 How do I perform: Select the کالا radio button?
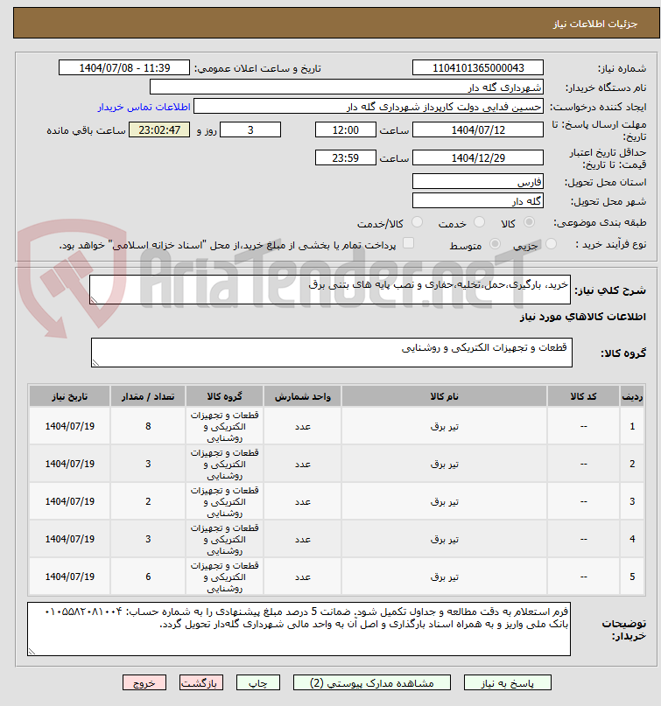pos(530,222)
